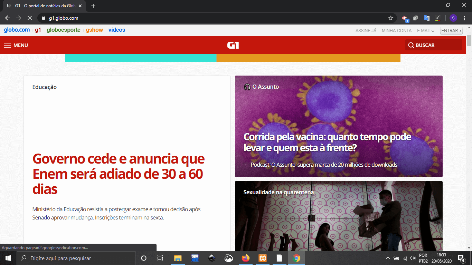Open Wi-Fi network tray icon
This screenshot has width=472, height=265.
coord(405,258)
